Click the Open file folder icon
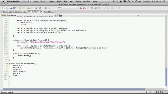 click(7, 8)
